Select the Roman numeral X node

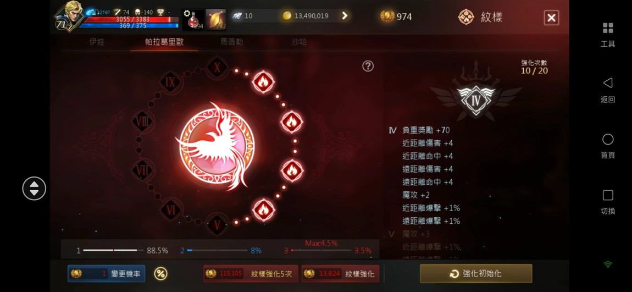point(217,67)
